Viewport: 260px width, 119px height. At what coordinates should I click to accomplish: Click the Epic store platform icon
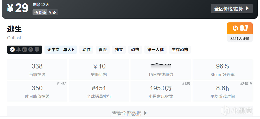tap(37, 50)
